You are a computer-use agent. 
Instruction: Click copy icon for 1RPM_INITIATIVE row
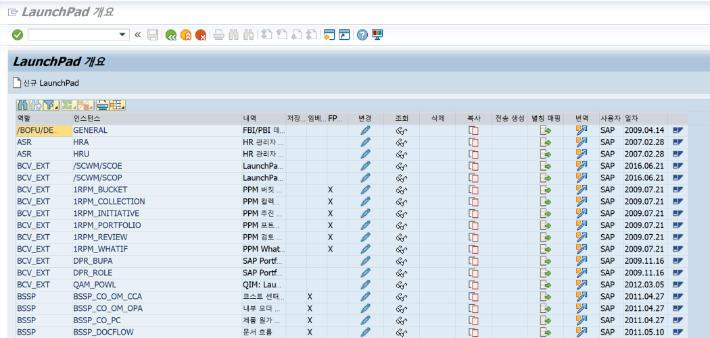tap(473, 213)
